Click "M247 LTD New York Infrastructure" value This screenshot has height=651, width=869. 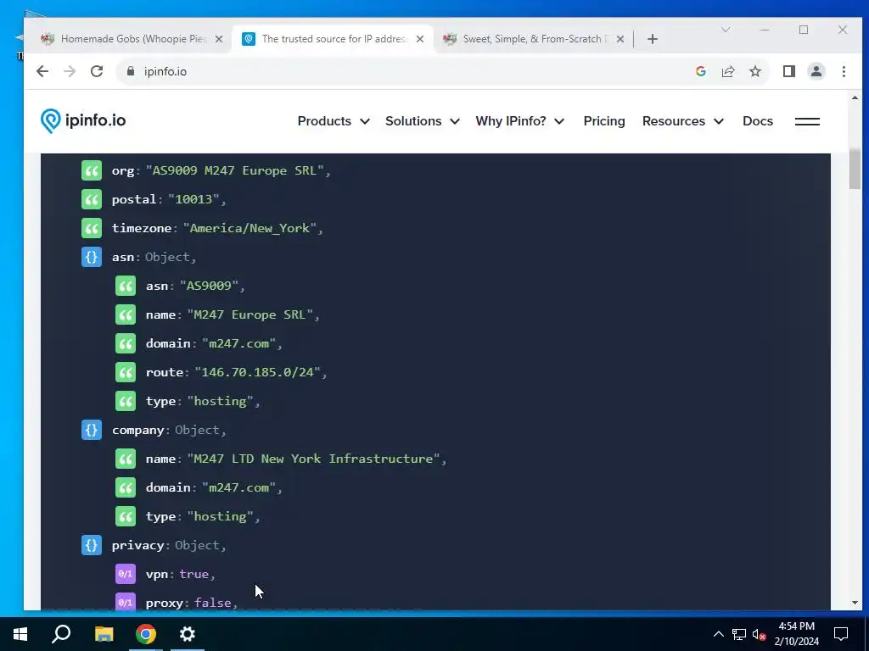[x=313, y=459]
